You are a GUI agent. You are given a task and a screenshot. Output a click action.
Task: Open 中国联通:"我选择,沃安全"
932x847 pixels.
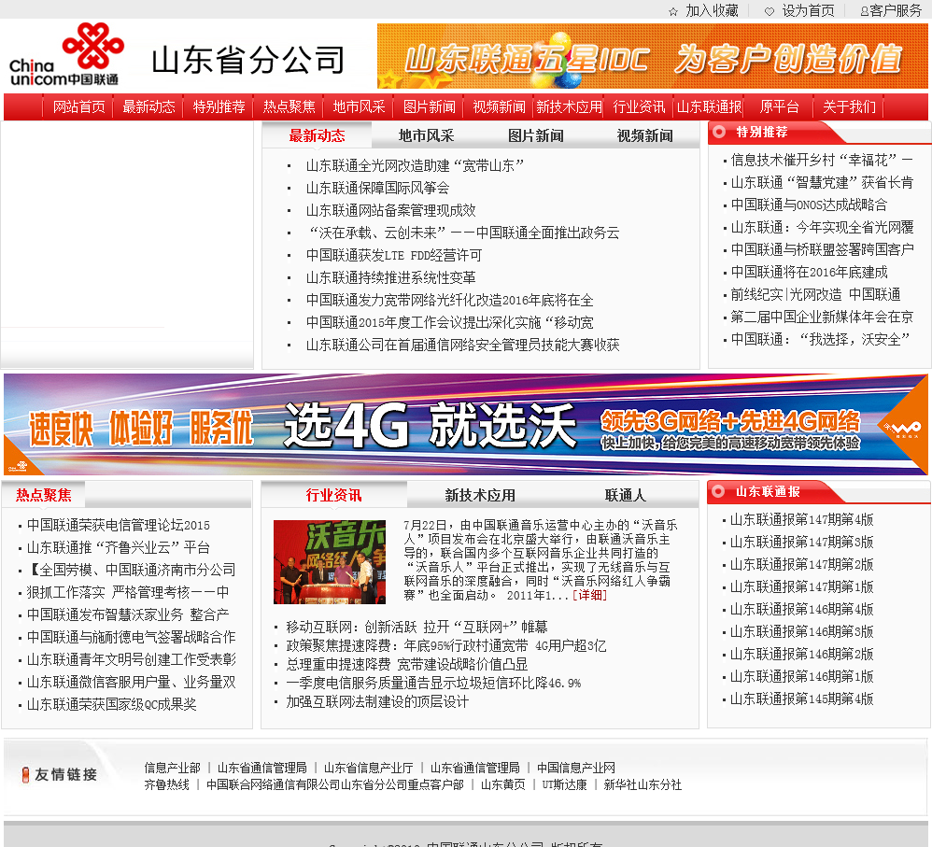click(820, 339)
